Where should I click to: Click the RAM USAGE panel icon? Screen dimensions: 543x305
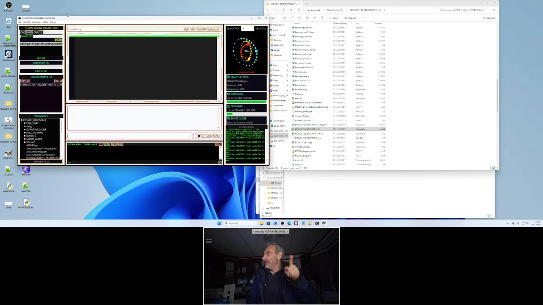(228, 94)
